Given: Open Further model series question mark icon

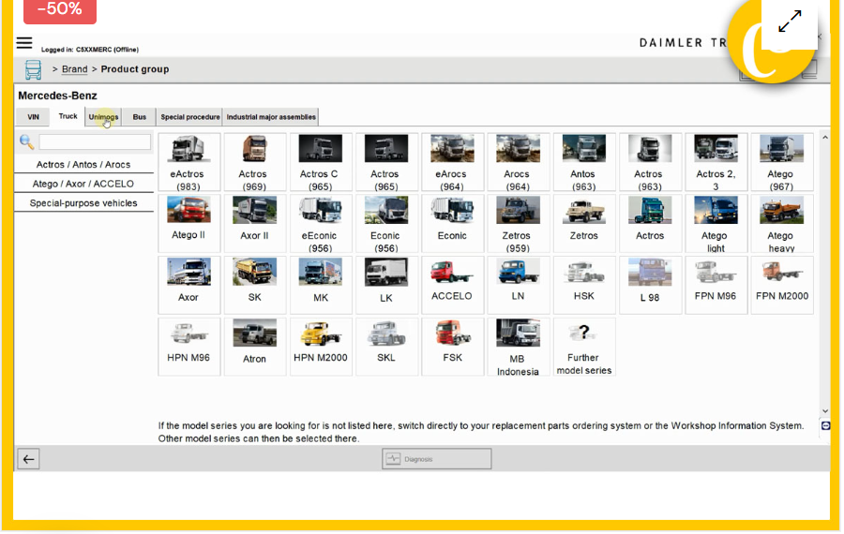Looking at the screenshot, I should click(583, 333).
